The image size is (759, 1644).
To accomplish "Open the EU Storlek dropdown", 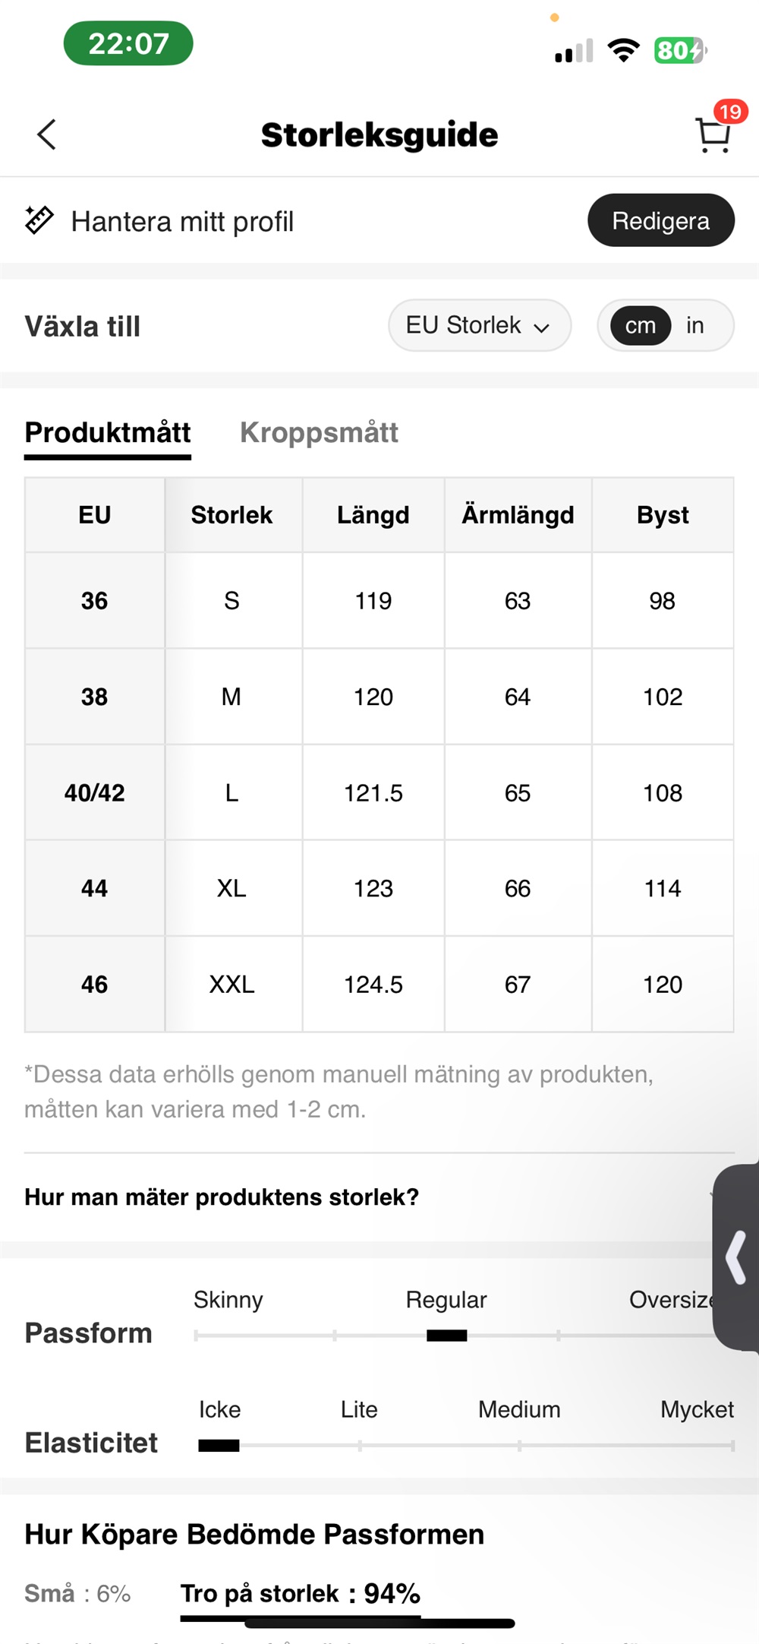I will click(x=479, y=326).
